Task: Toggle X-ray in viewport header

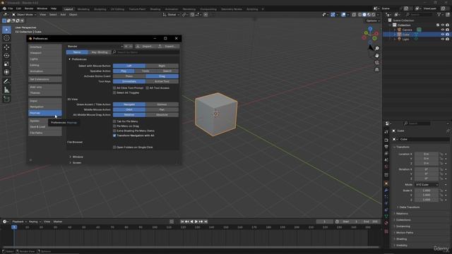Action: pos(354,14)
